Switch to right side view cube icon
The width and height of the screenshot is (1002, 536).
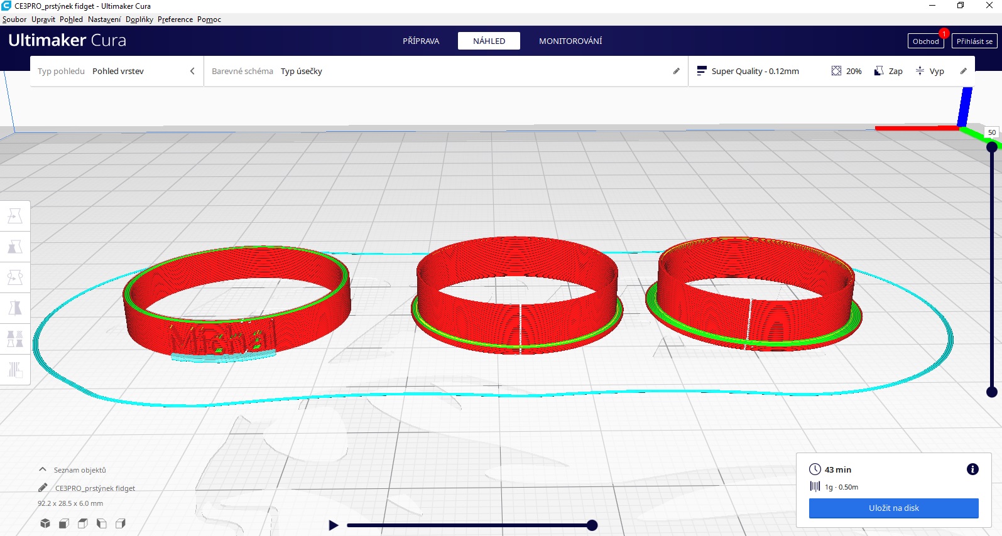(x=121, y=523)
